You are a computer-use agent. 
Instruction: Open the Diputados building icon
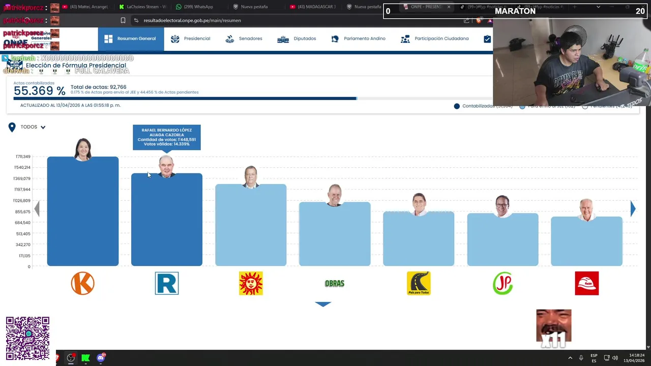(x=283, y=39)
